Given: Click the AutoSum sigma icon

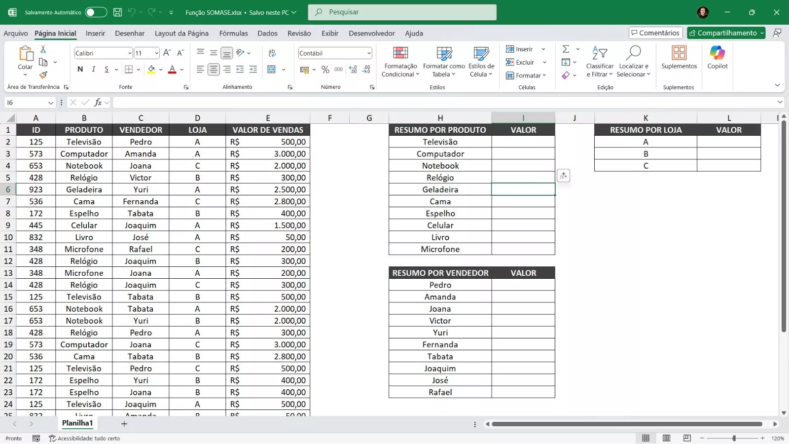Looking at the screenshot, I should [x=566, y=49].
